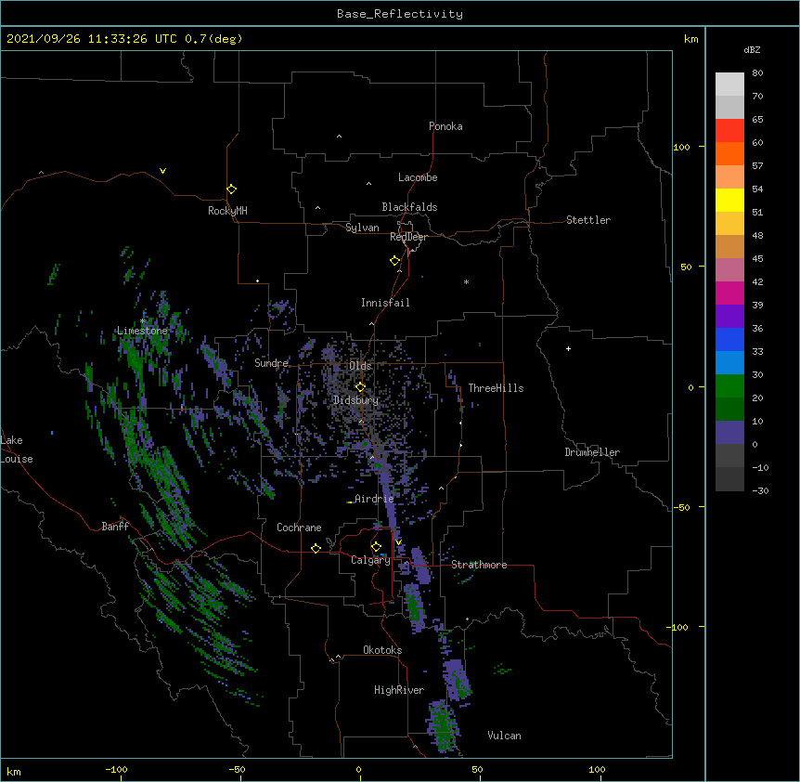Select the light gray 80 dBZ legend swatch
The height and width of the screenshot is (782, 800).
tap(729, 85)
